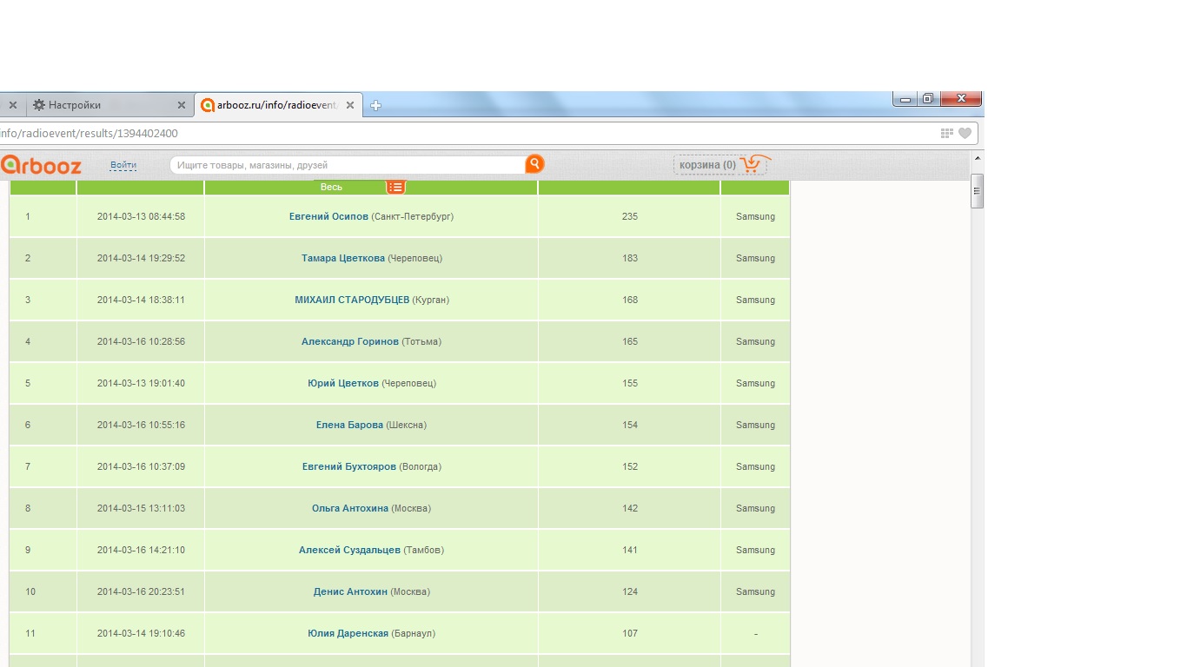Image resolution: width=1187 pixels, height=667 pixels.
Task: Click the timestamp 2014-03-15 13:11:03
Action: (x=141, y=508)
